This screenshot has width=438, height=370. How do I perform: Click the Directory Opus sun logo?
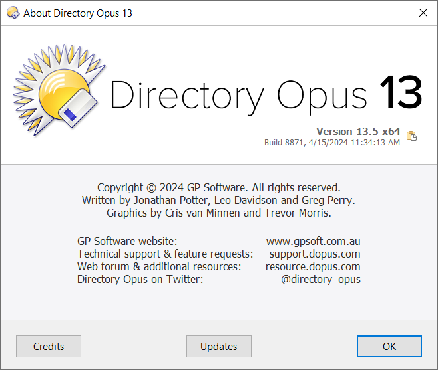tap(59, 90)
